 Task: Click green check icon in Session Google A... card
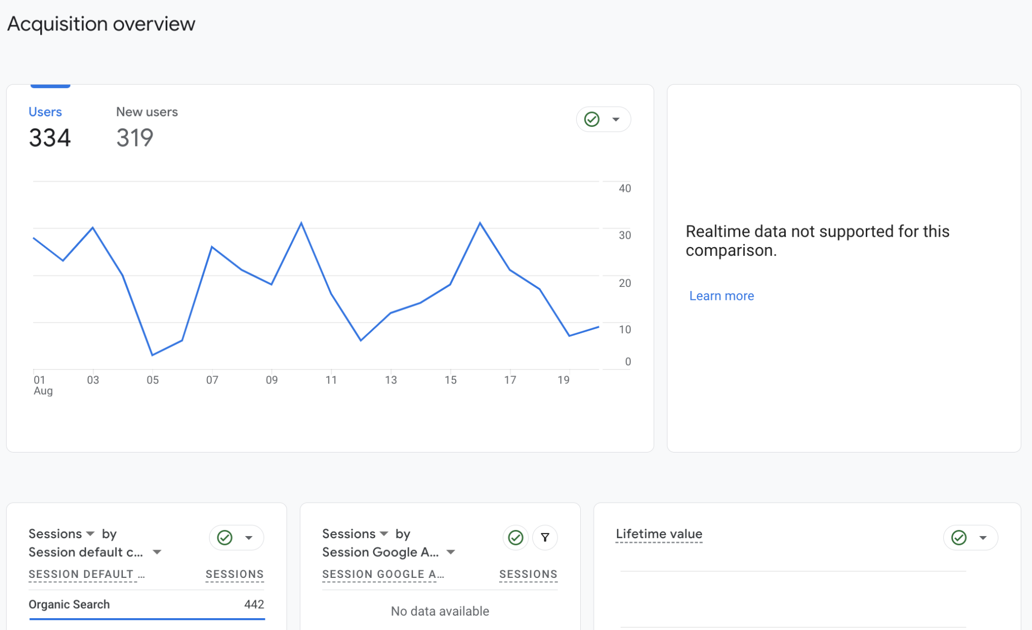(515, 538)
